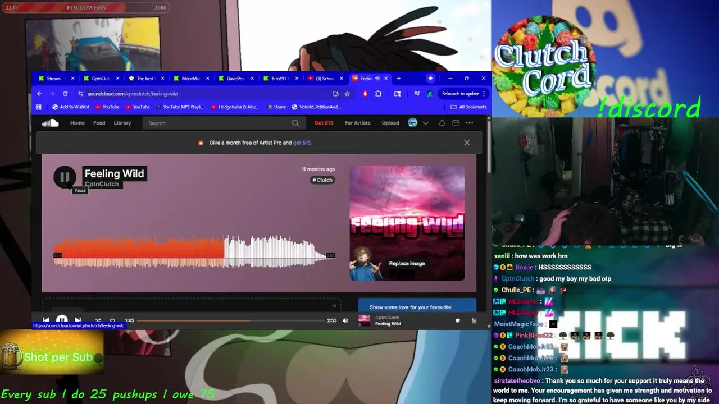The height and width of the screenshot is (404, 719).
Task: Open the Library tab in SoundCloud
Action: click(122, 123)
